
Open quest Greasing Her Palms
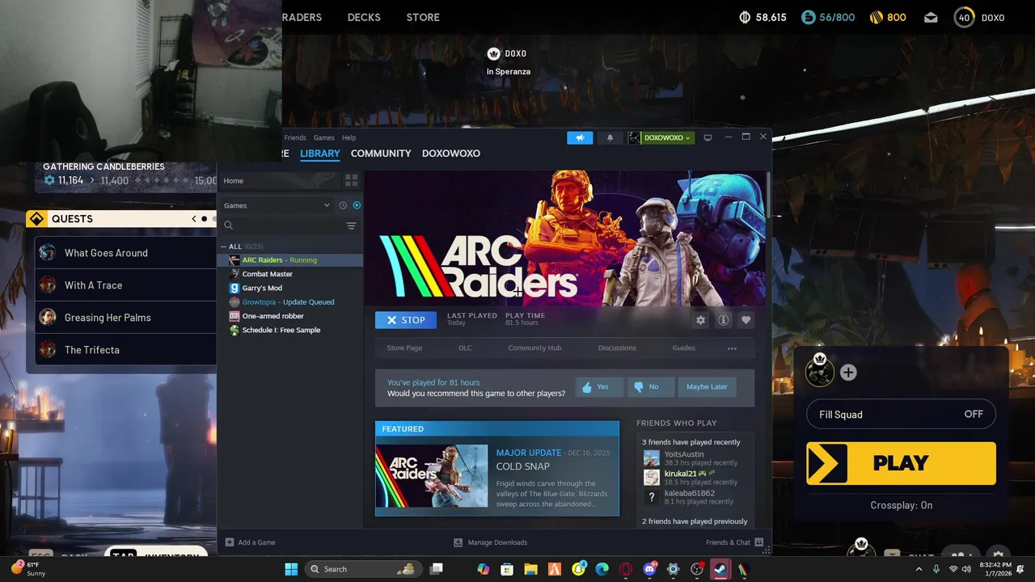tap(125, 318)
